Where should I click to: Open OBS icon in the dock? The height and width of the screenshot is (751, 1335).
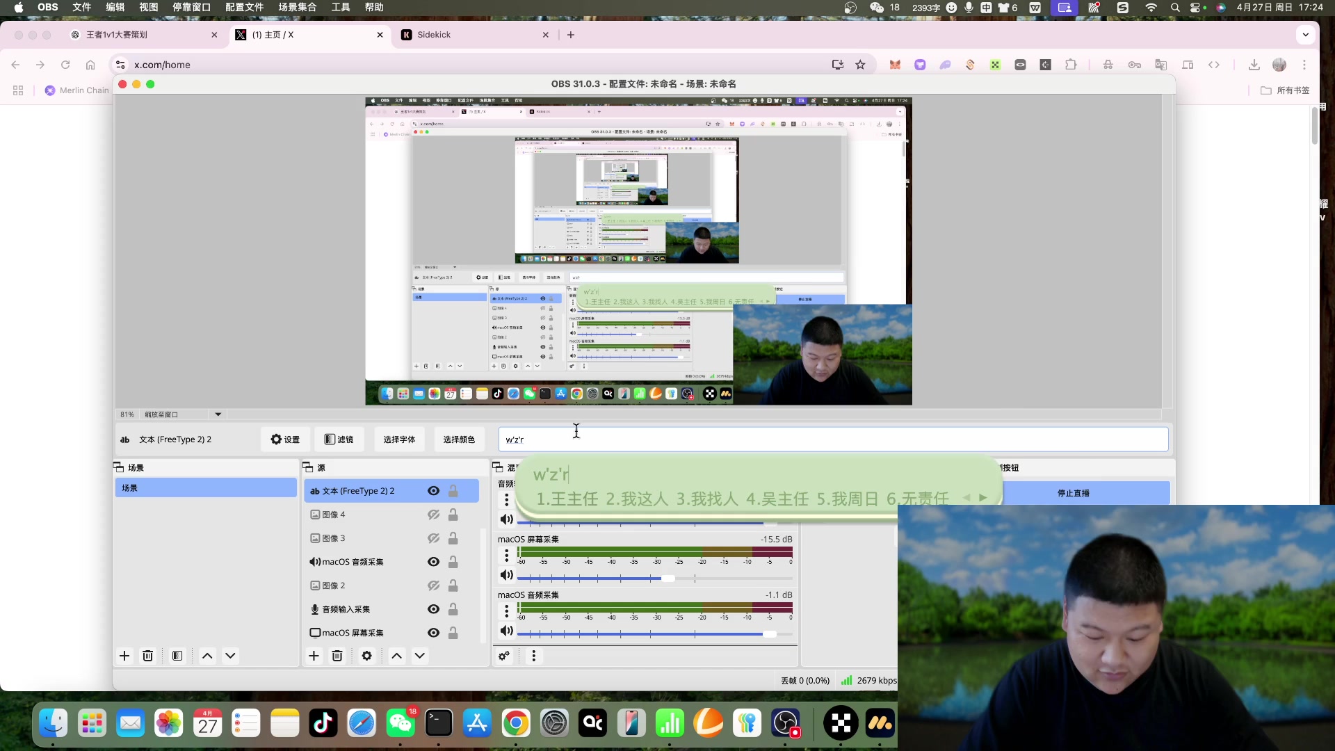786,723
